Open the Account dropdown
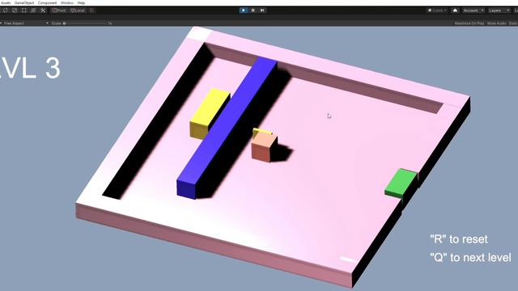 pyautogui.click(x=473, y=11)
